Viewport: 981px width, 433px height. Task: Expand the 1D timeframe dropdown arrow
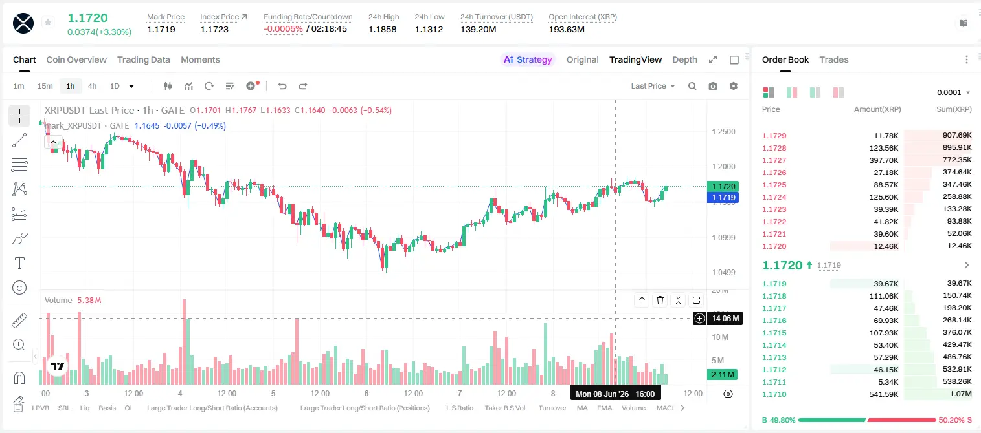pyautogui.click(x=131, y=86)
